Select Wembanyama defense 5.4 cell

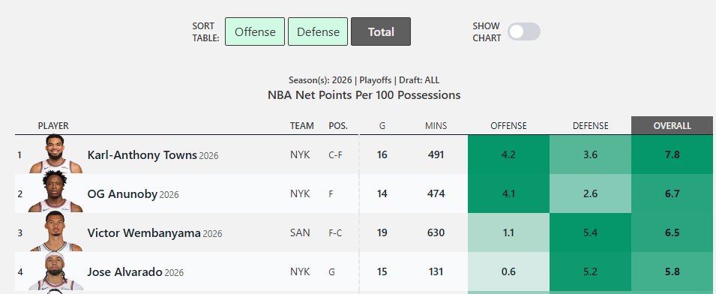pos(591,232)
